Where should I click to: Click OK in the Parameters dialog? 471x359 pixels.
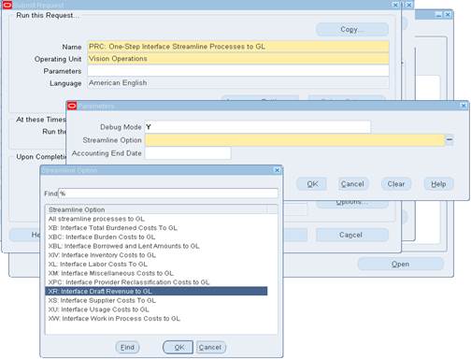[312, 184]
